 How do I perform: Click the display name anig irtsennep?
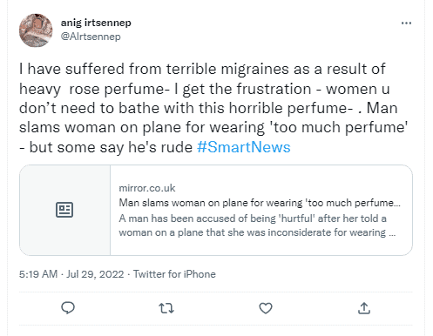(x=96, y=23)
